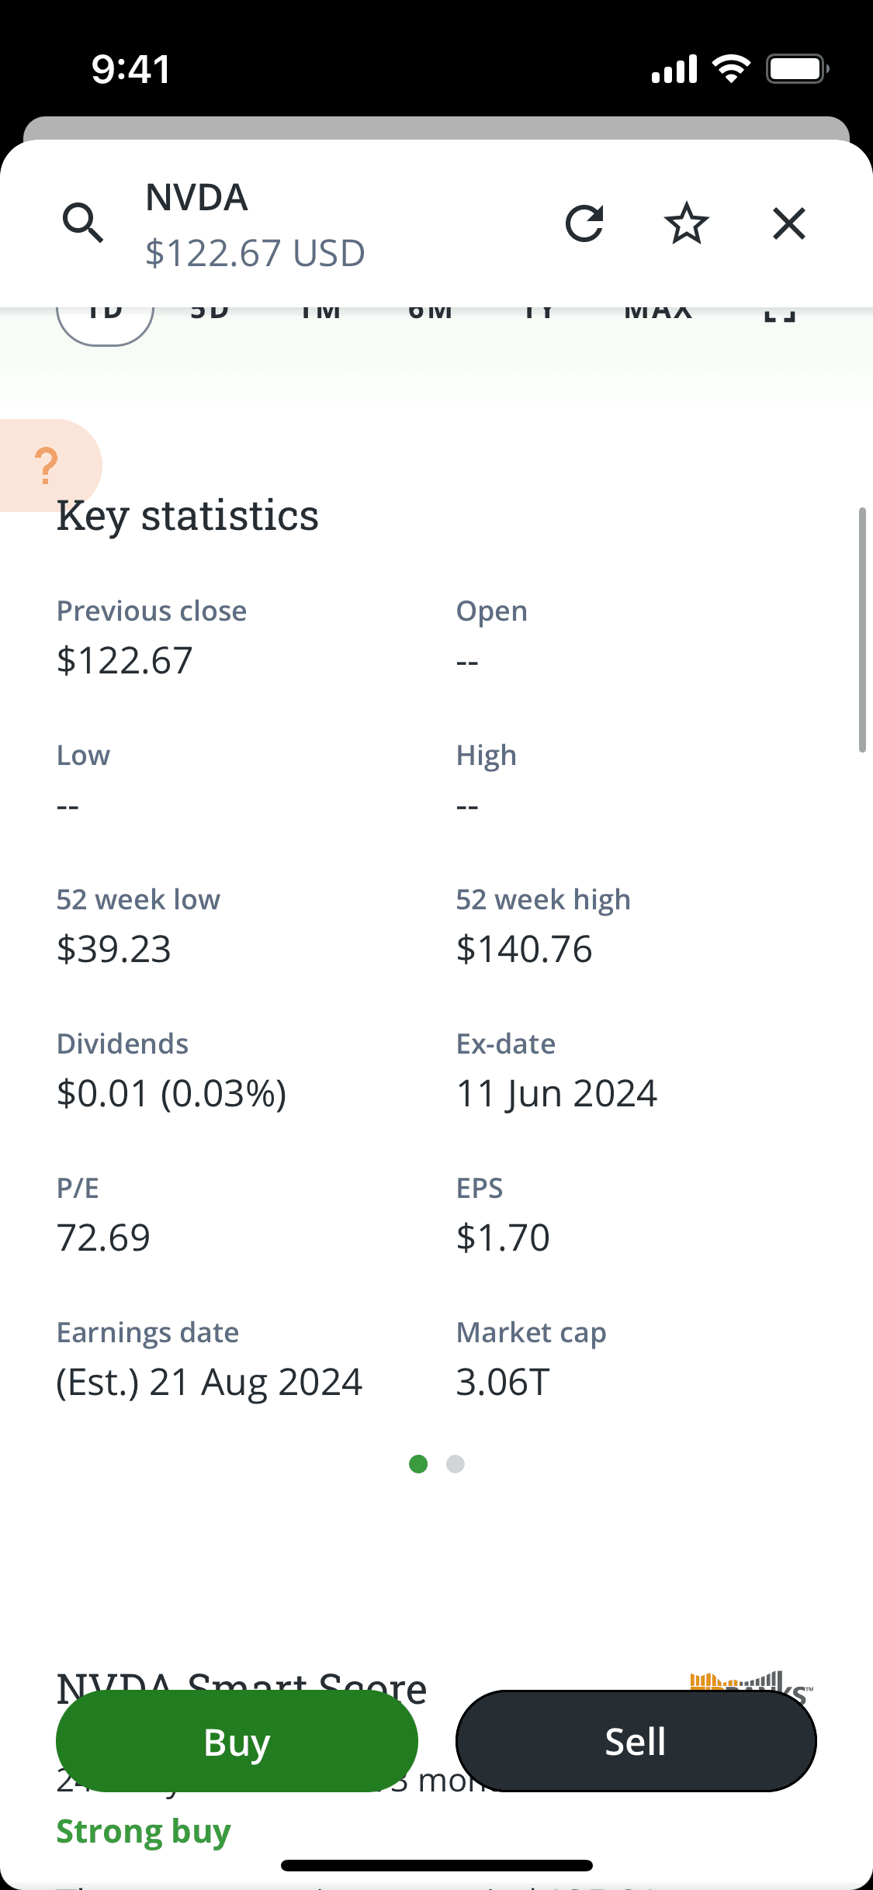
Task: Switch chart to 1M range
Action: [320, 315]
